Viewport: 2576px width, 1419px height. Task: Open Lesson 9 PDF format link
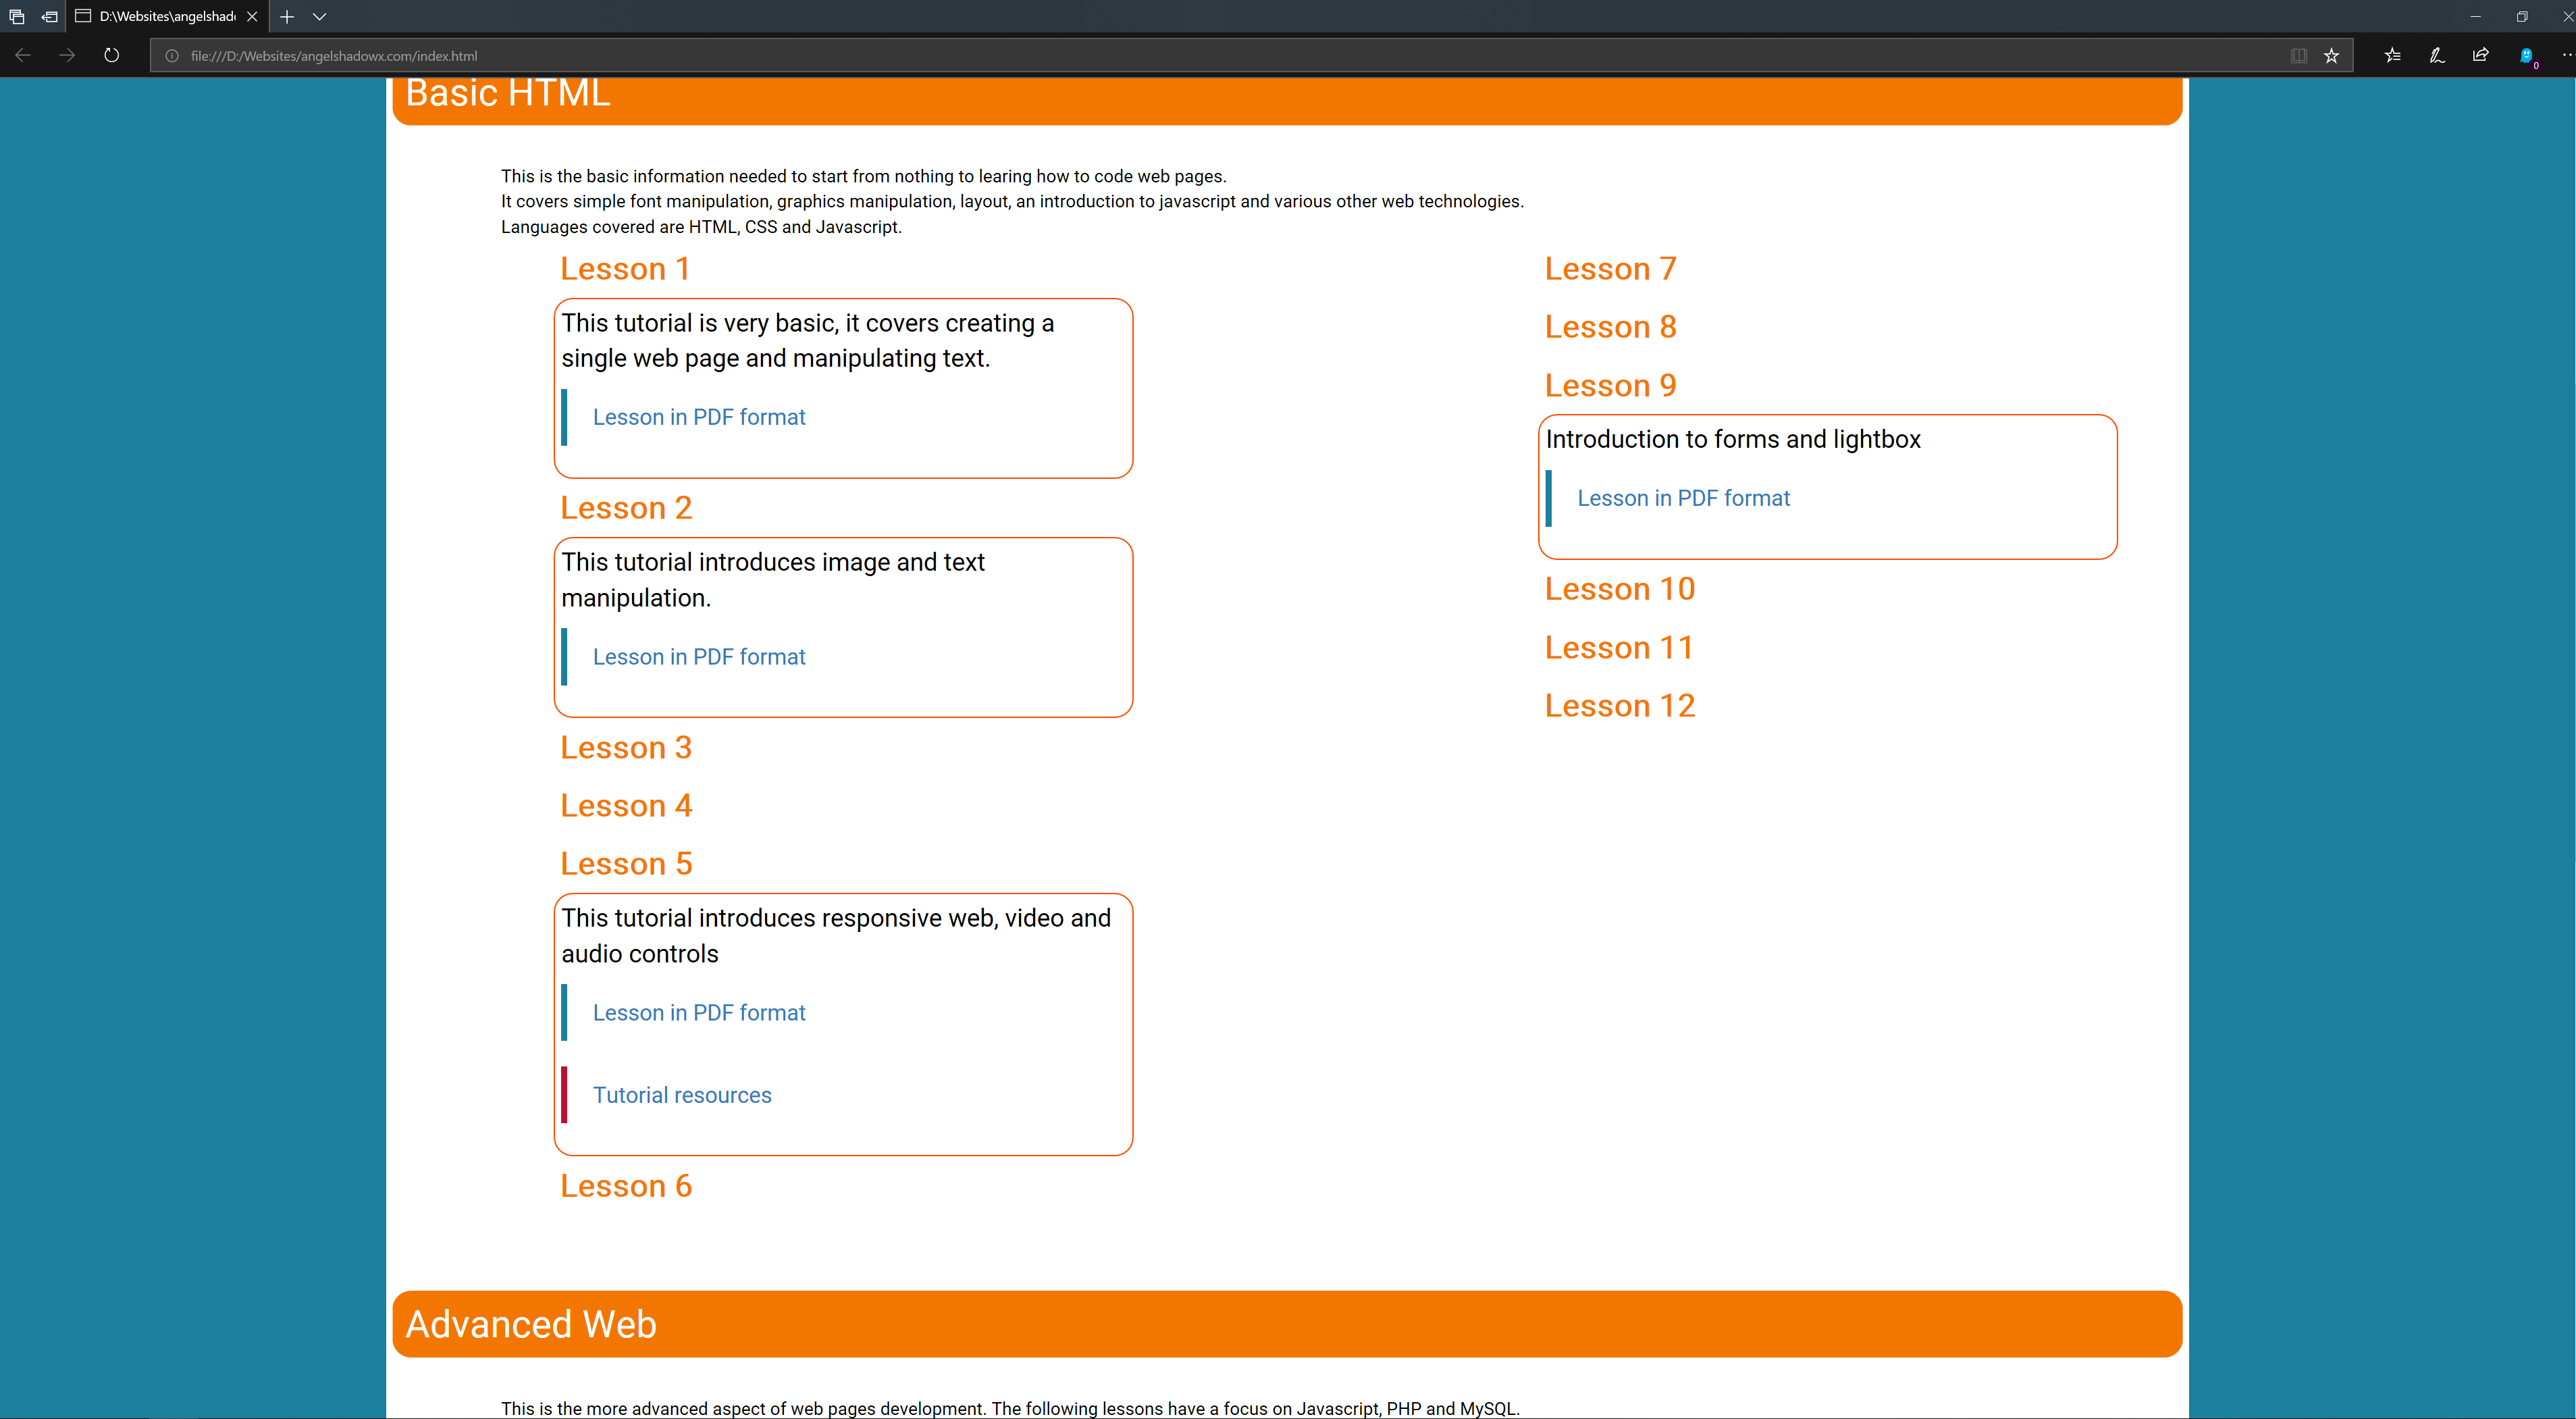point(1683,498)
